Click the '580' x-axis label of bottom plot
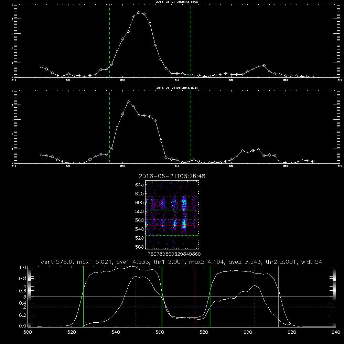Viewport: 344px width, 344px height. (204, 332)
